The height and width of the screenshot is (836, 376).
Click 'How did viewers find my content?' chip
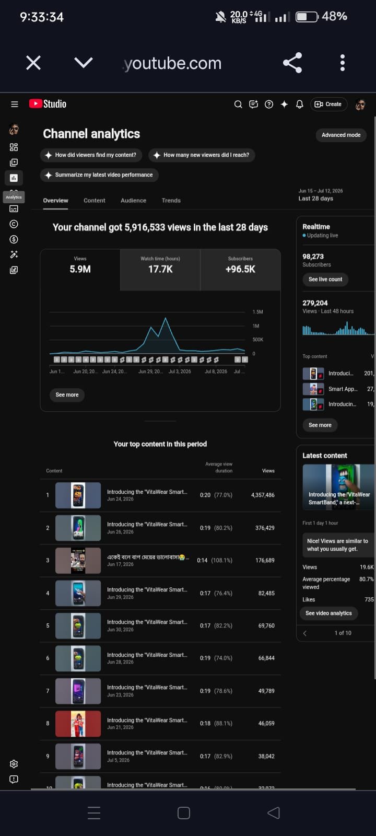tap(91, 155)
